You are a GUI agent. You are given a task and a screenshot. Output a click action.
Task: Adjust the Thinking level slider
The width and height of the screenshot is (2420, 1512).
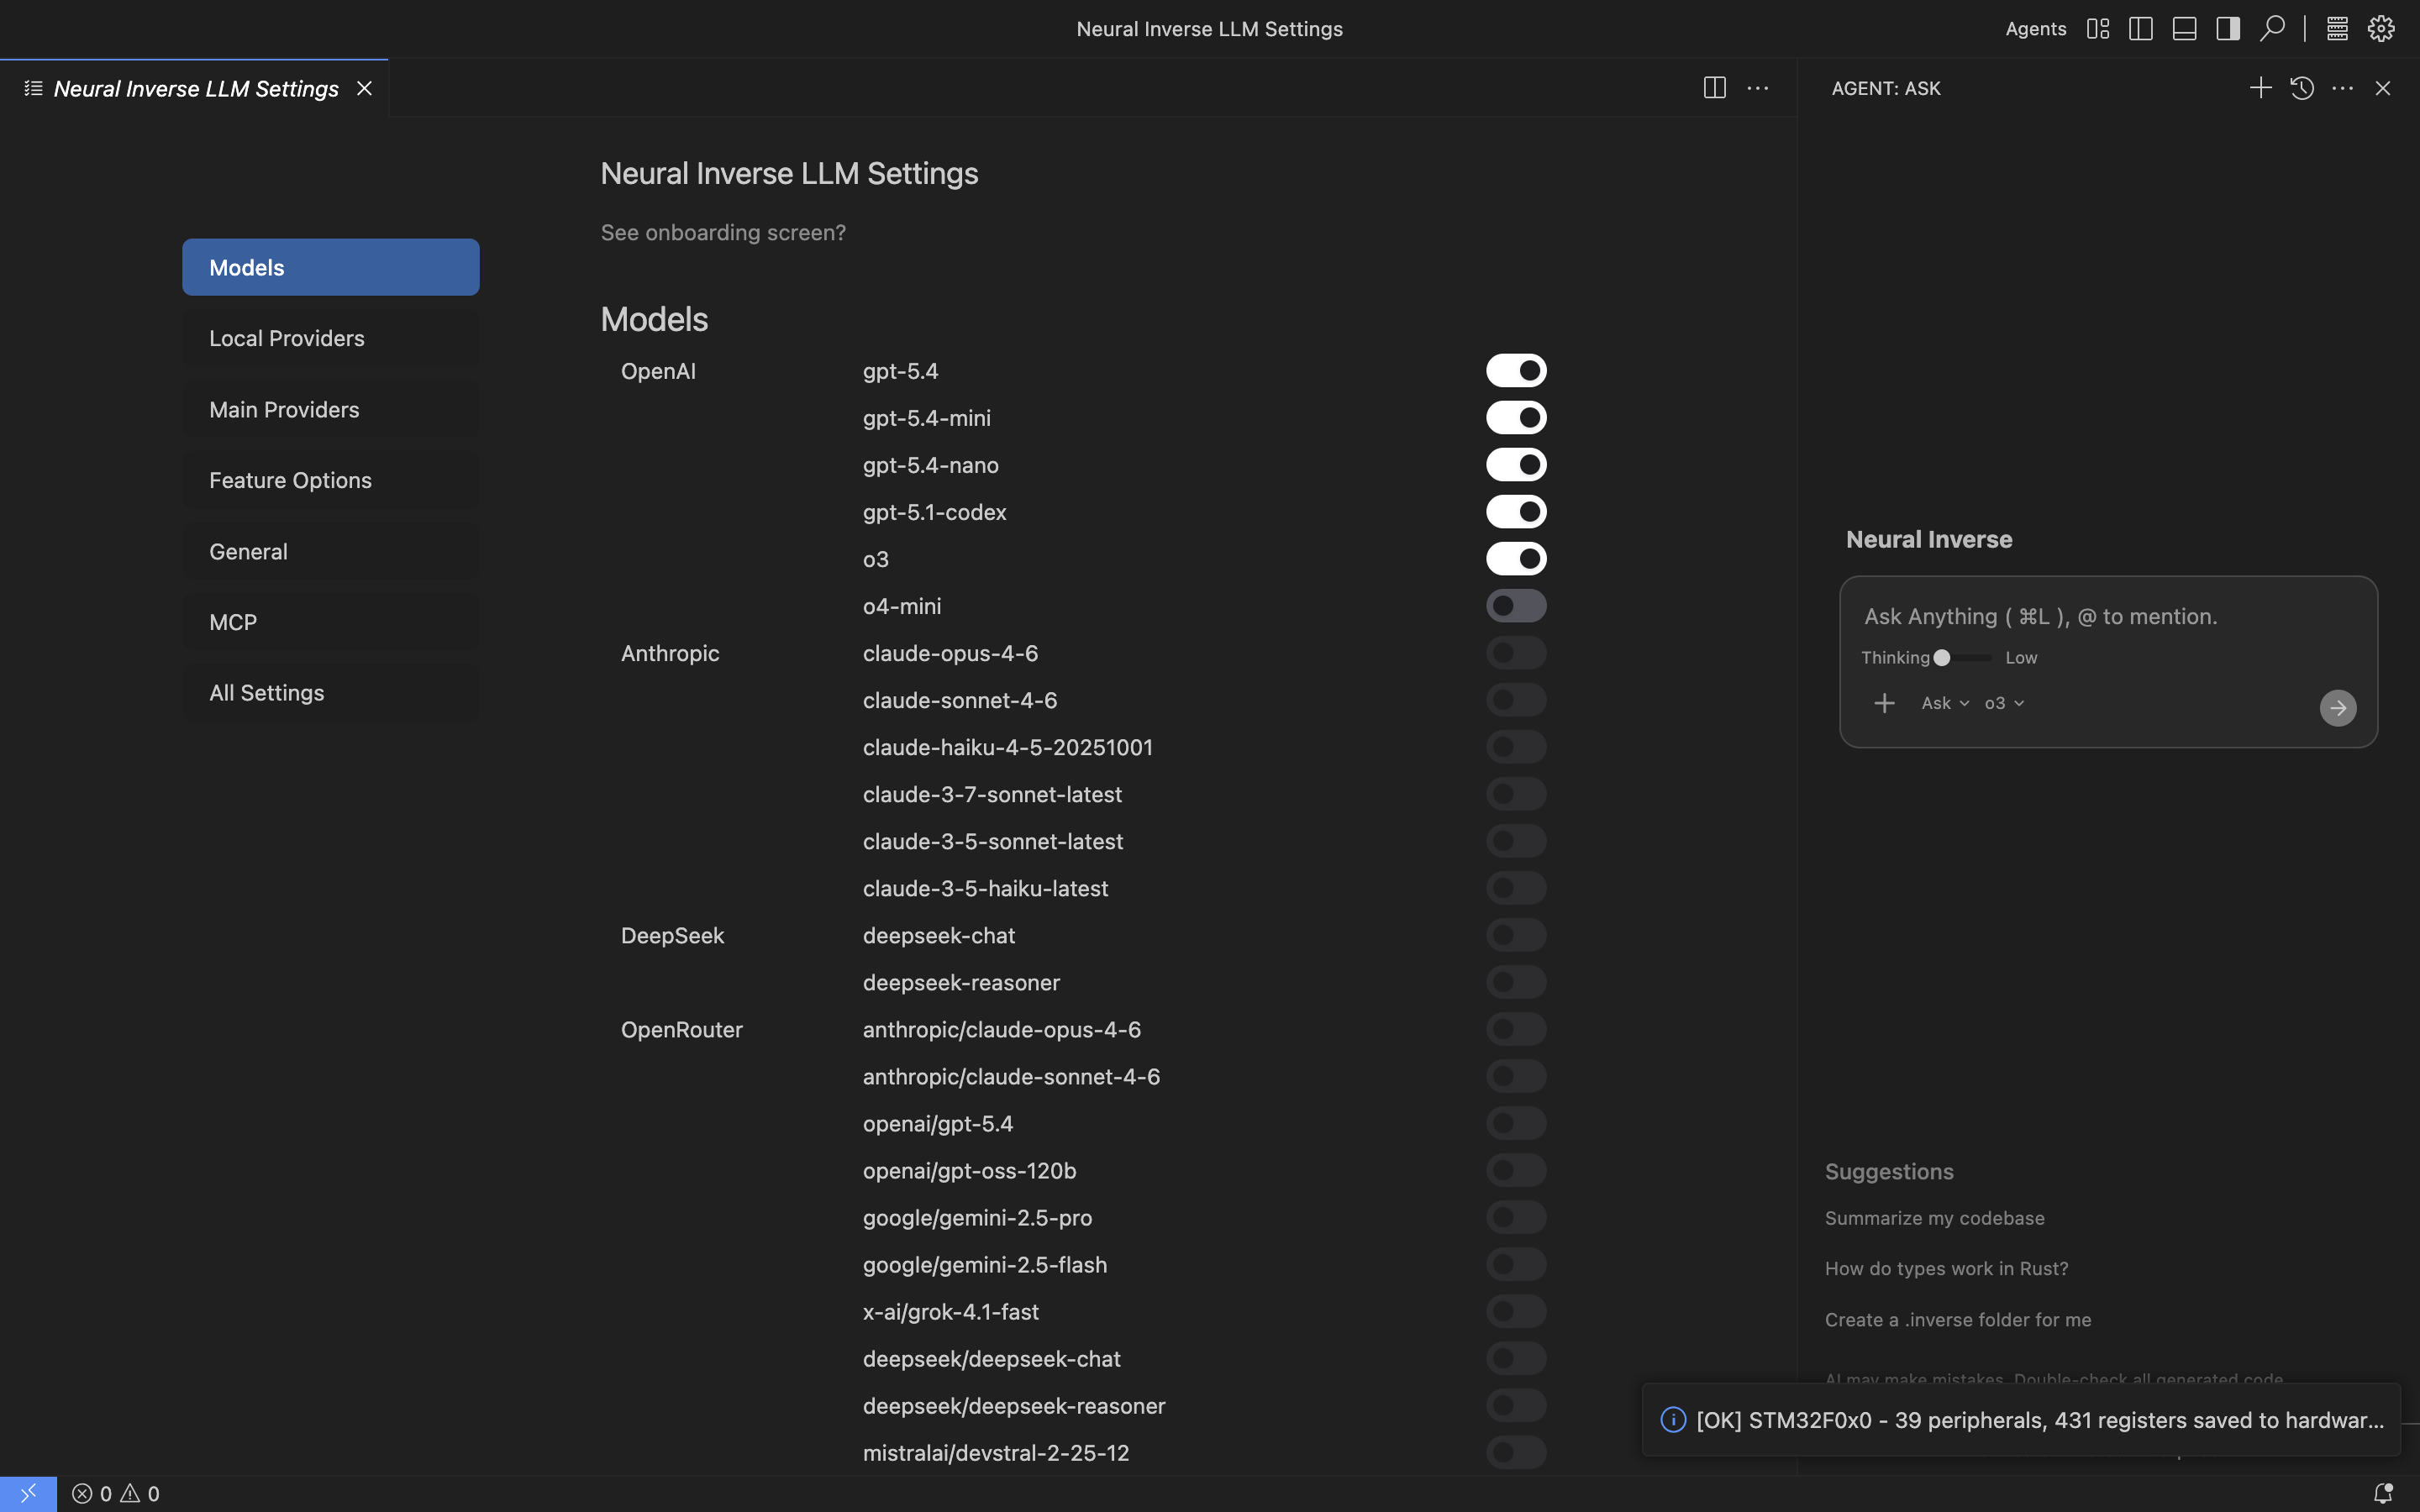tap(1962, 658)
